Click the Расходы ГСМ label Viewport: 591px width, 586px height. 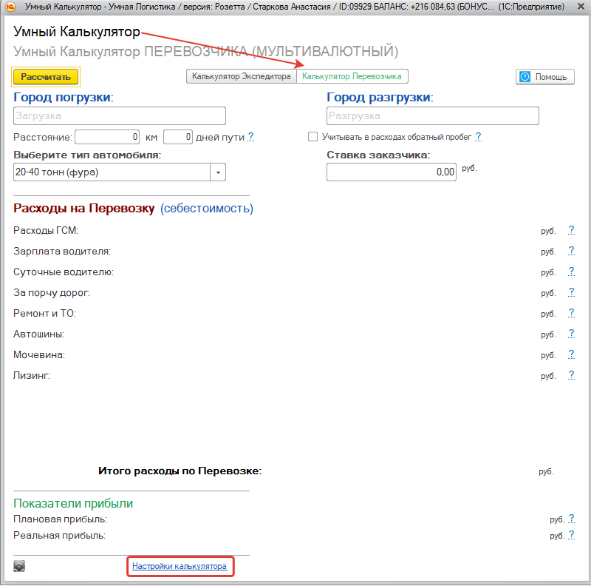(46, 230)
